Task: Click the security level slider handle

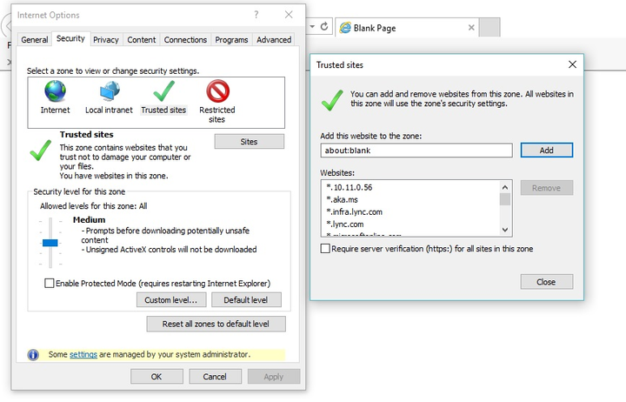Action: point(50,243)
